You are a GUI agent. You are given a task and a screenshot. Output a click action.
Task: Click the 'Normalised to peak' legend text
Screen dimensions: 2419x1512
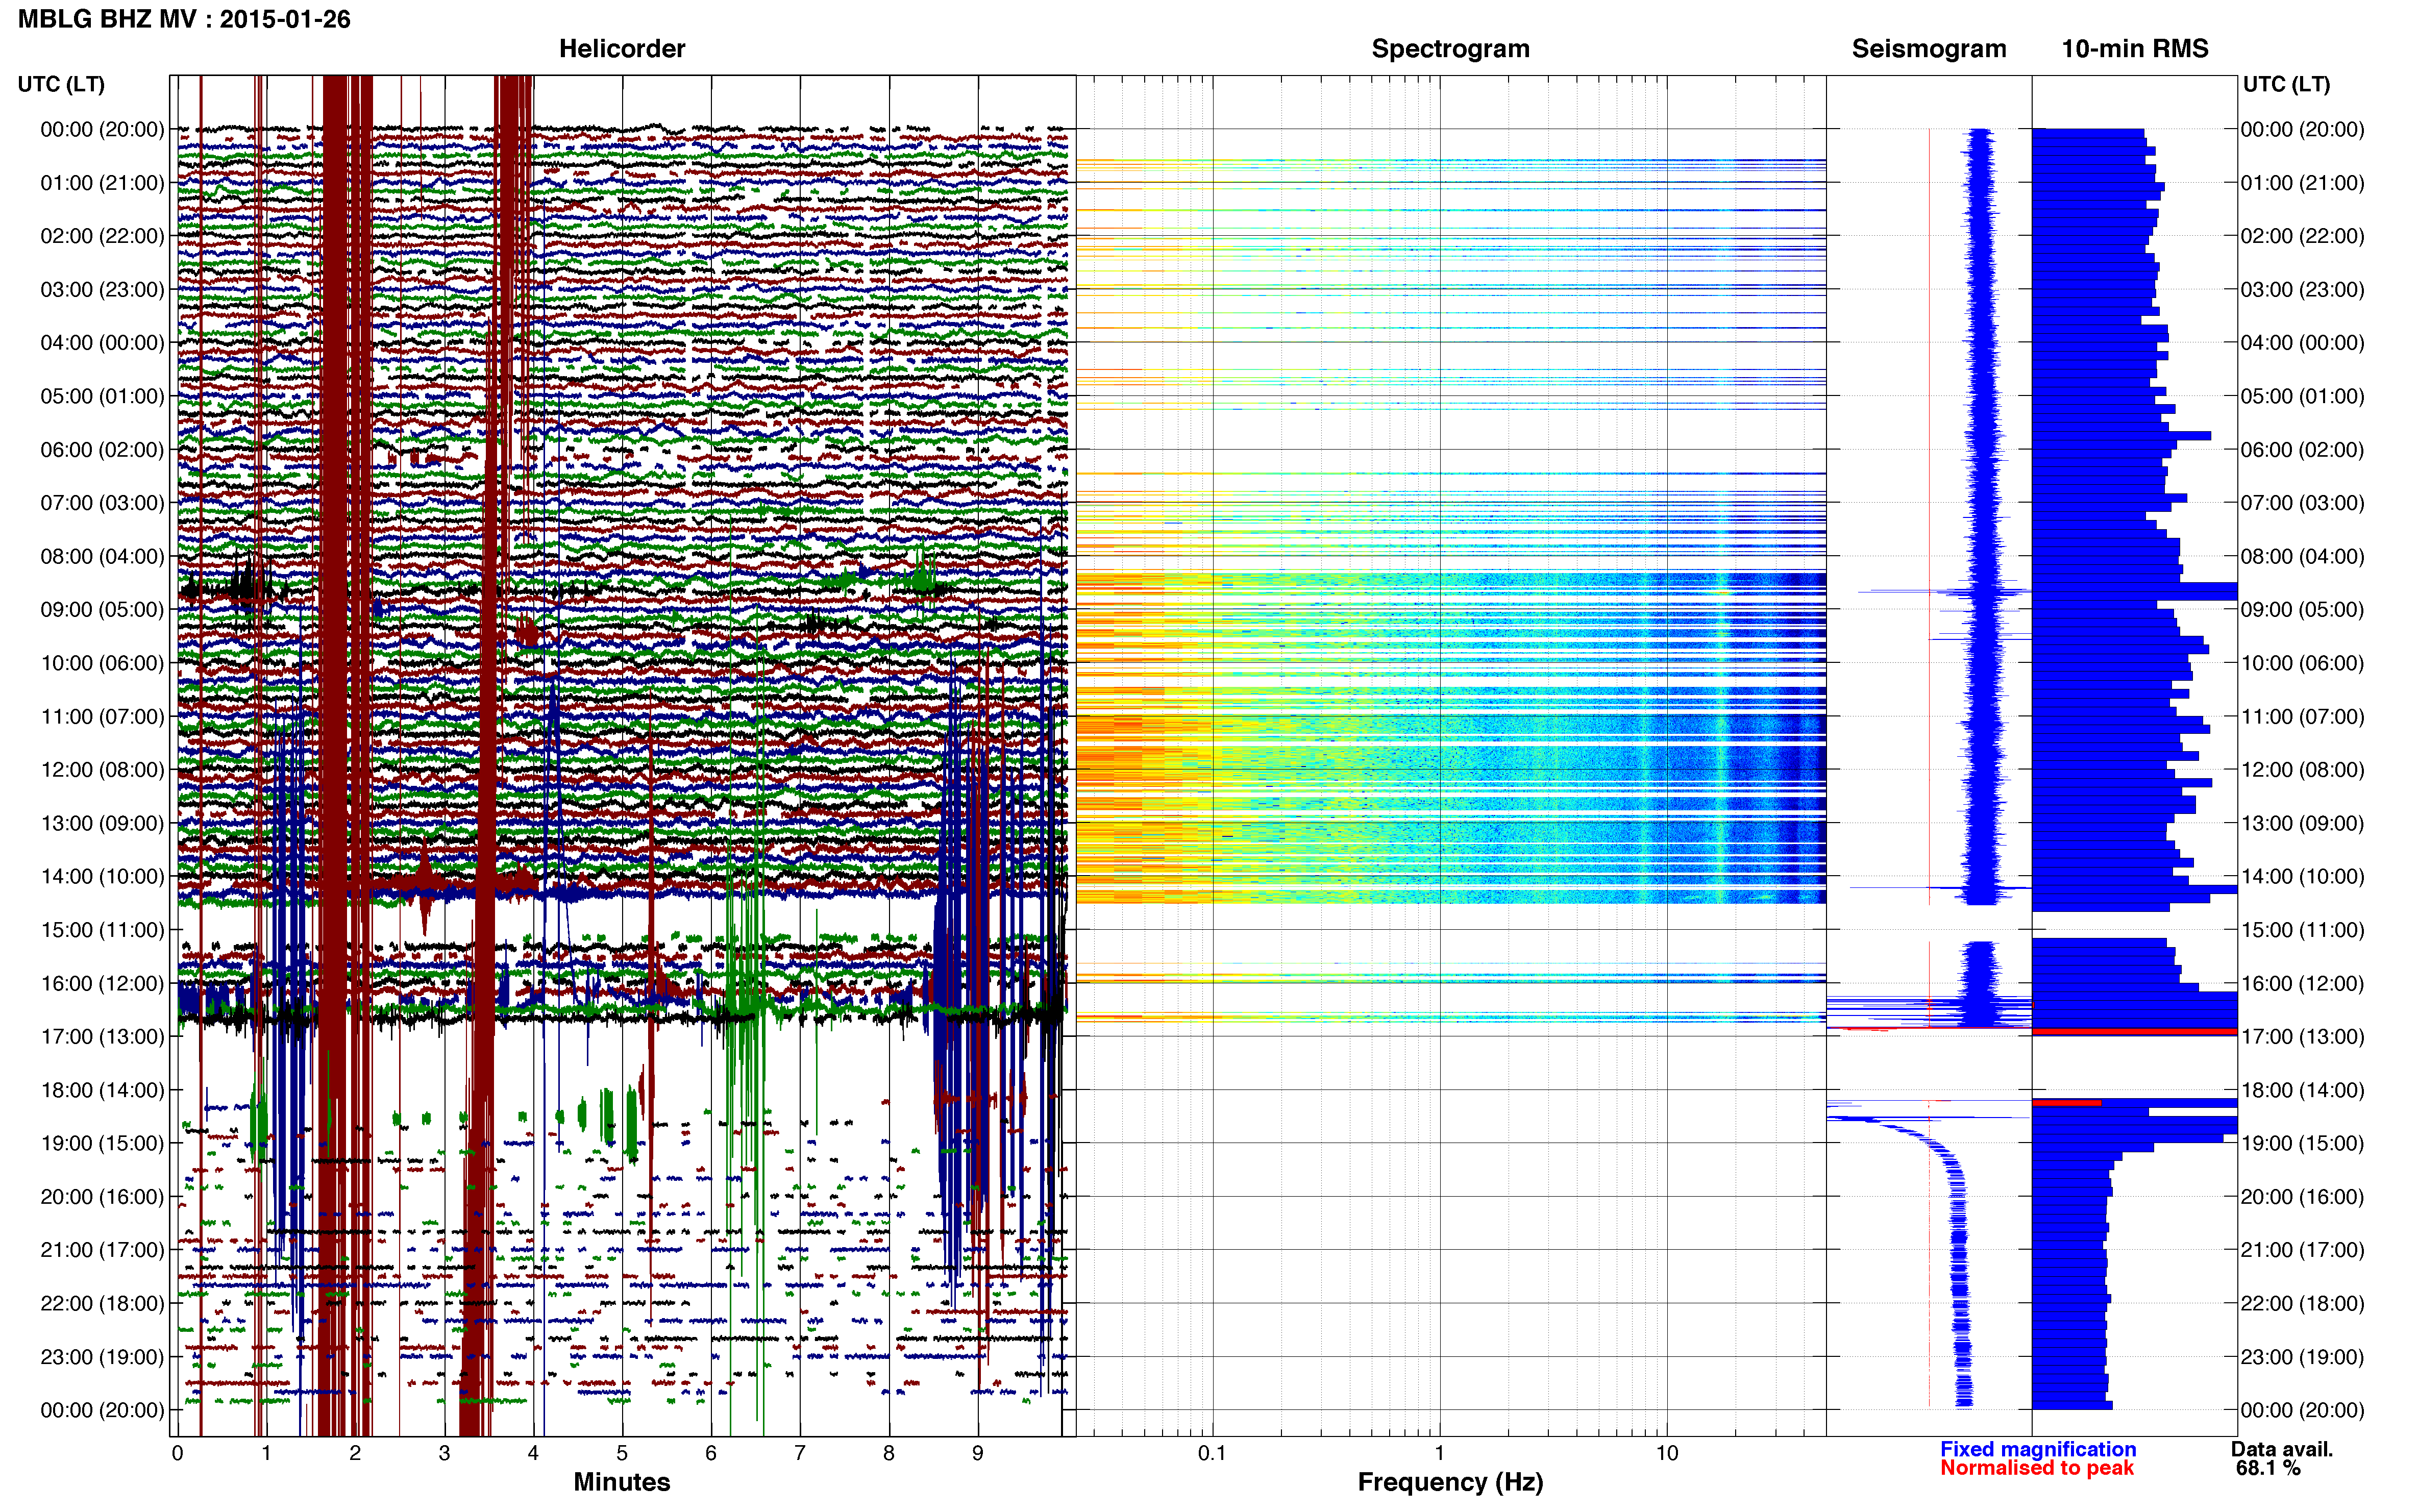point(2037,1468)
